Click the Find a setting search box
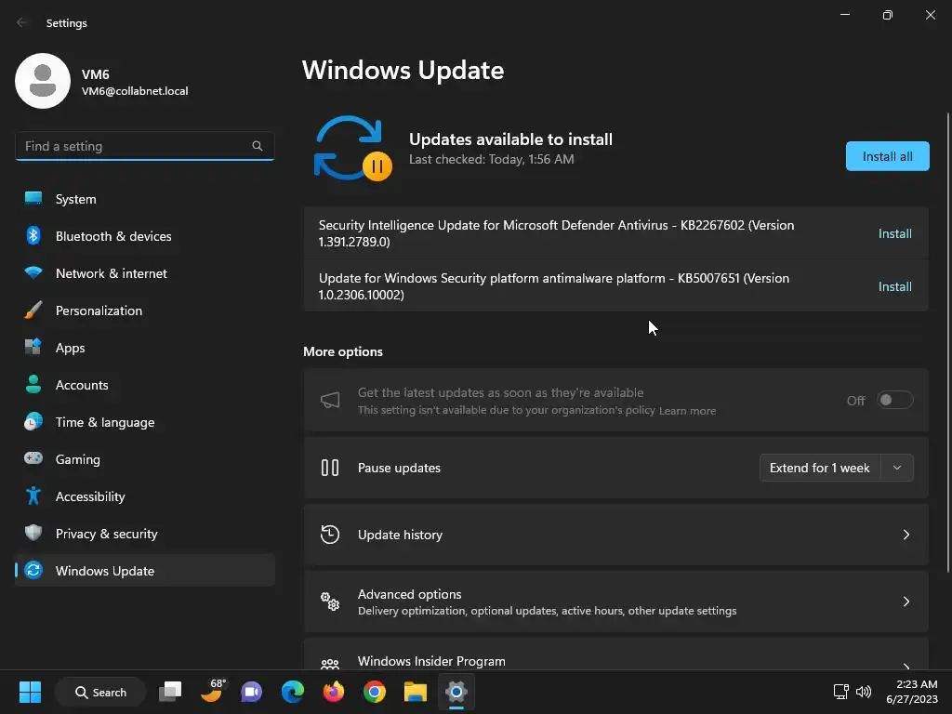The width and height of the screenshot is (952, 714). 144,146
